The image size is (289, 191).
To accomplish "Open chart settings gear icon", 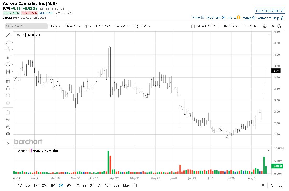I will [x=265, y=26].
